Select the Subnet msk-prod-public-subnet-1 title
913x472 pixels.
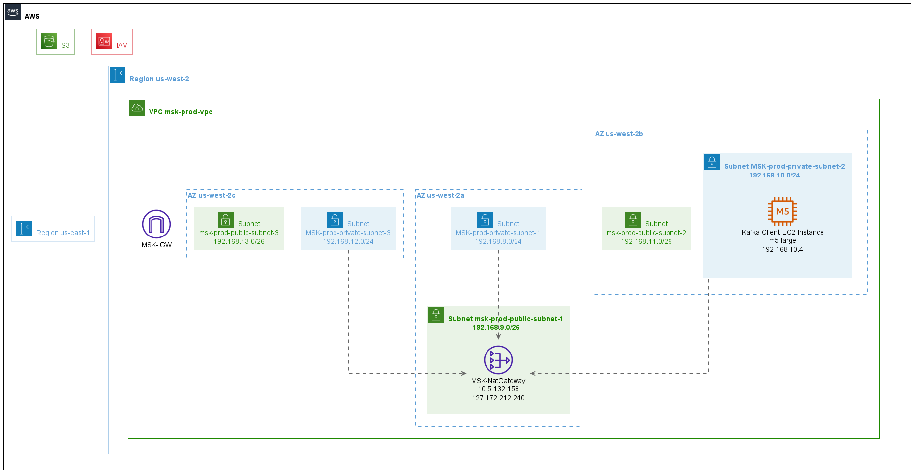(x=506, y=319)
